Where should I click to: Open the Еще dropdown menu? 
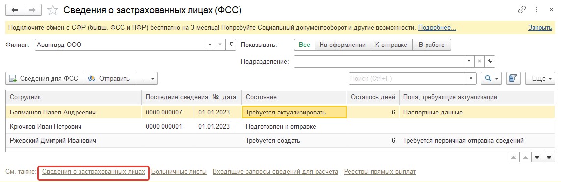(x=539, y=78)
